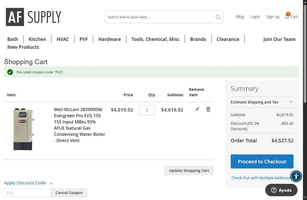Open the Kitchen category menu
Viewport: 307px width, 200px height.
pyautogui.click(x=37, y=39)
